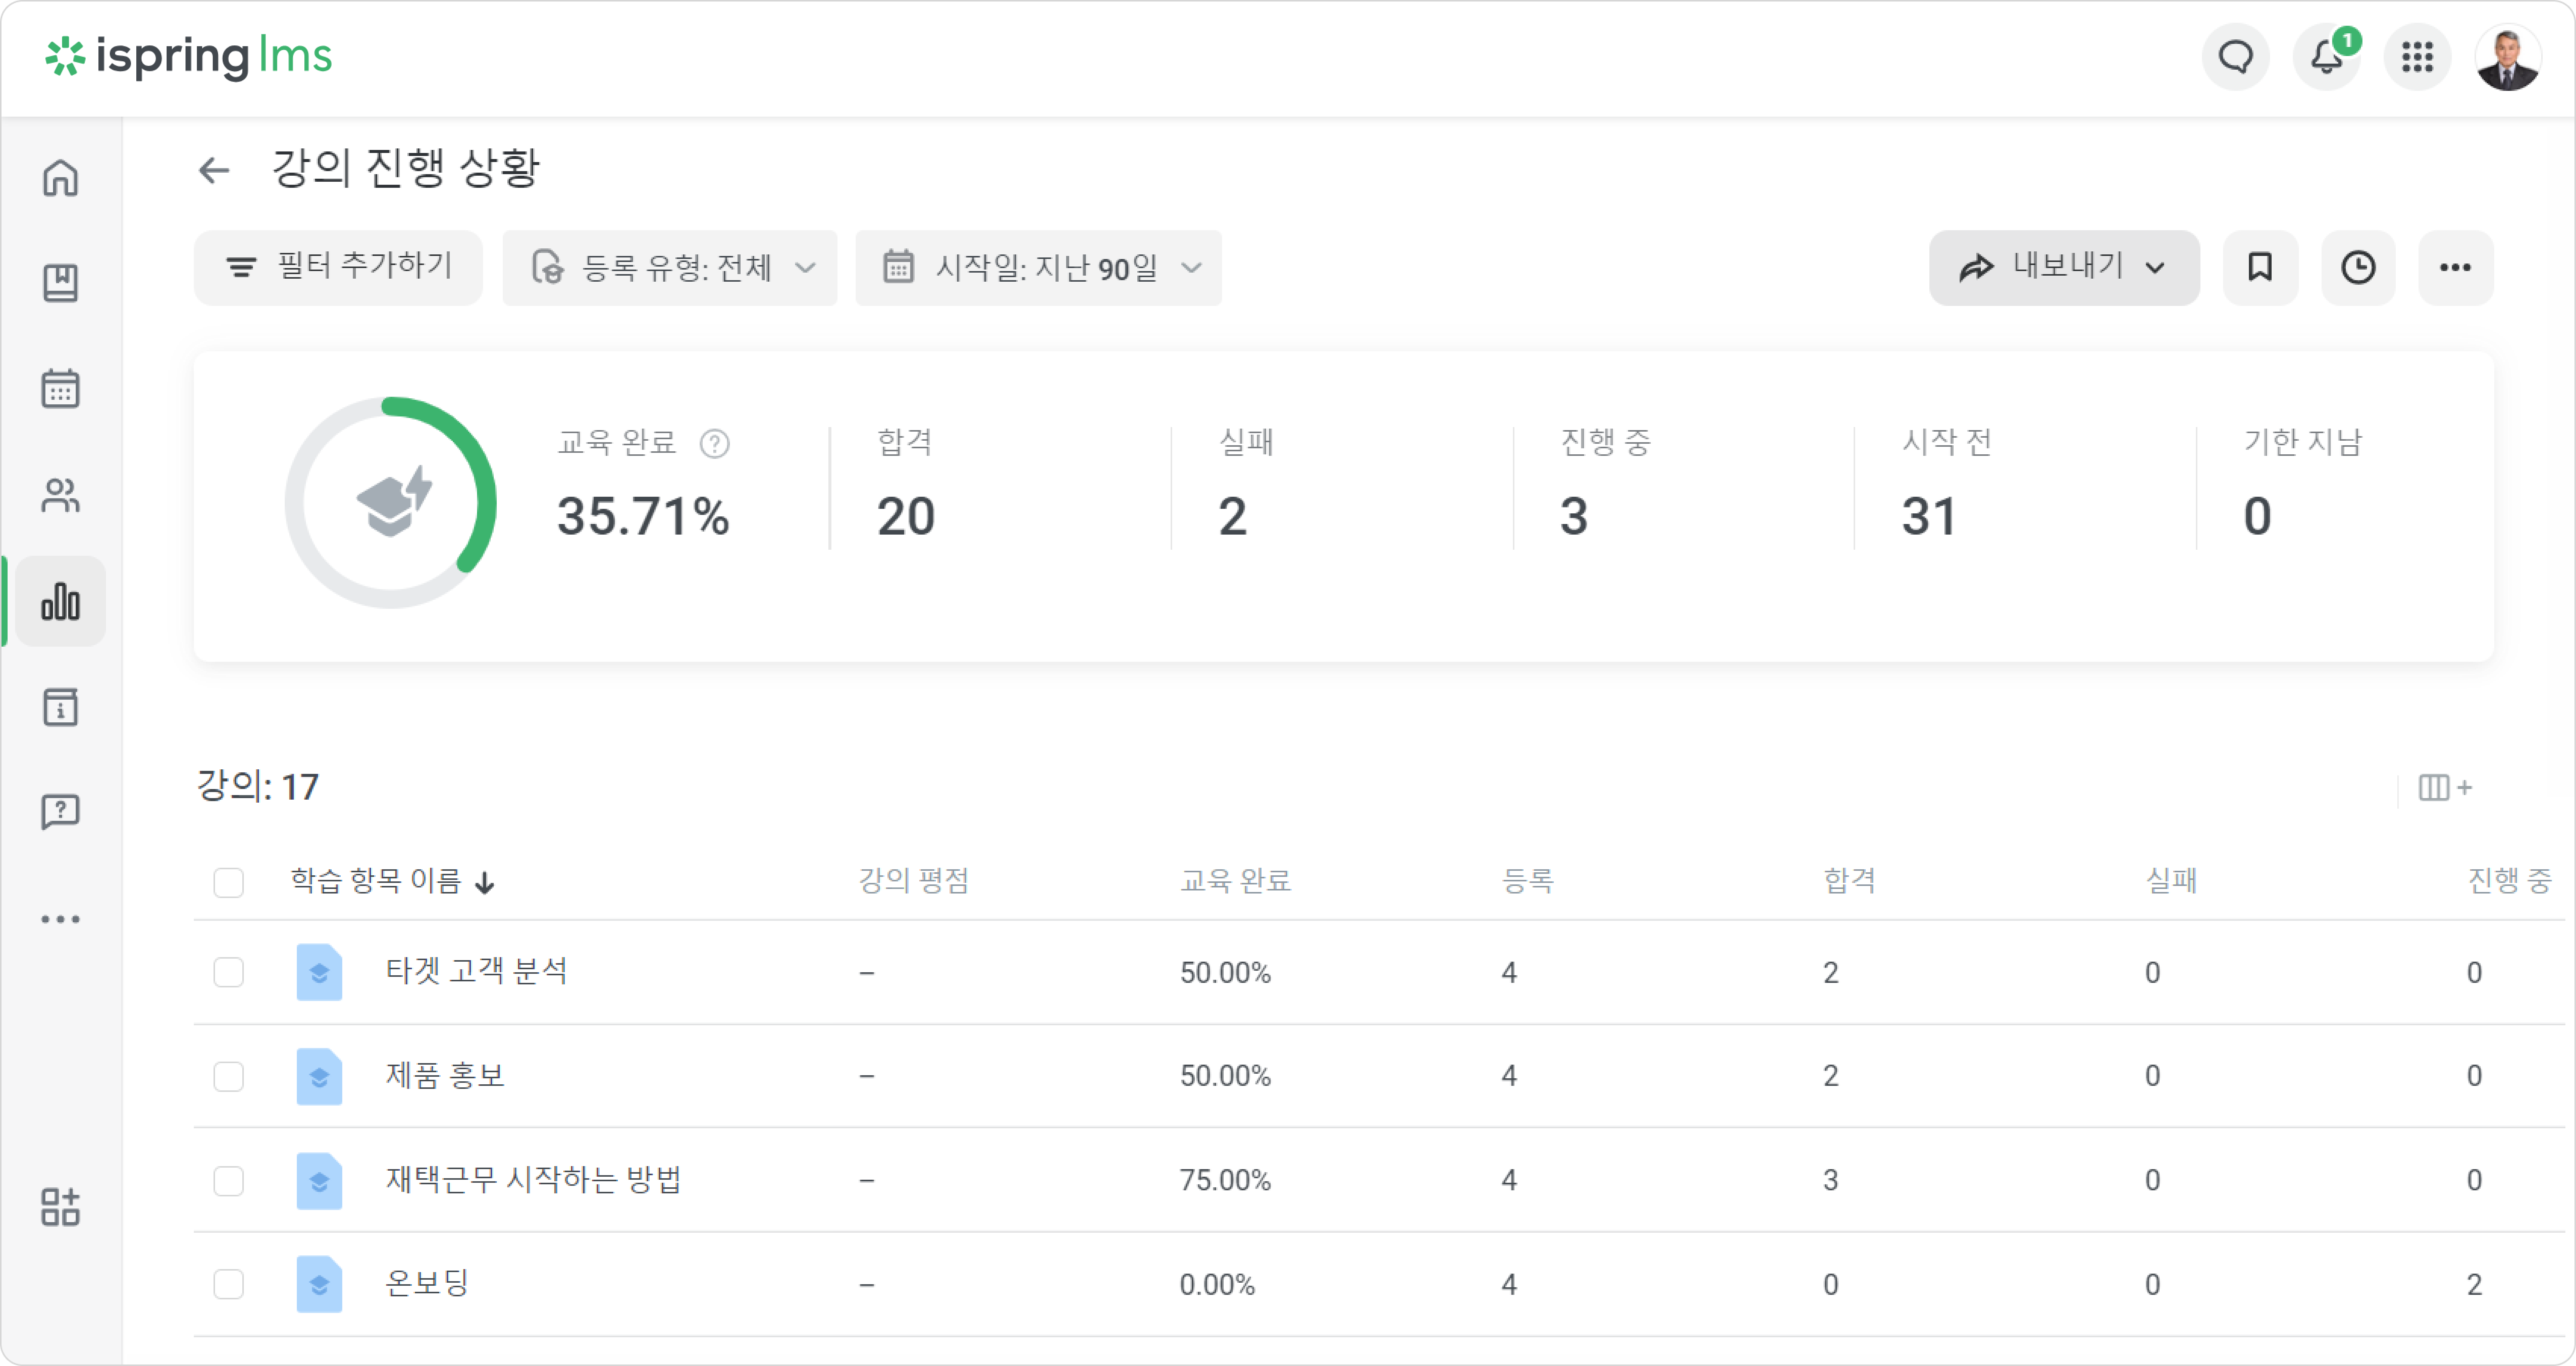Image resolution: width=2576 pixels, height=1366 pixels.
Task: Check the 타겟 고객 분석 row checkbox
Action: point(229,972)
